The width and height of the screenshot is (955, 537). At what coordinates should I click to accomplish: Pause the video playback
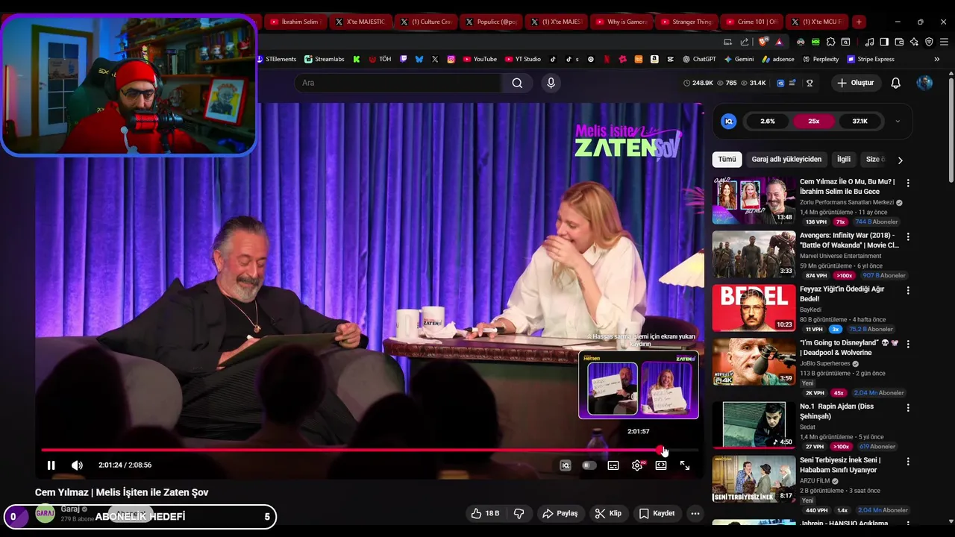[x=51, y=465]
